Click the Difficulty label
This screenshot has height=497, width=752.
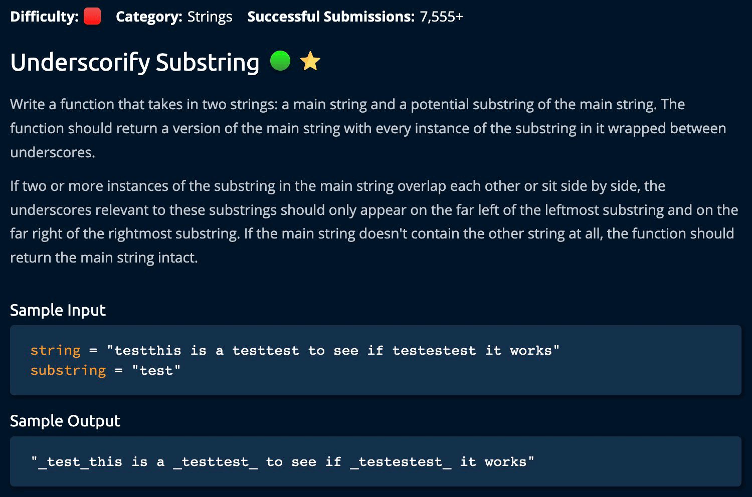(44, 17)
